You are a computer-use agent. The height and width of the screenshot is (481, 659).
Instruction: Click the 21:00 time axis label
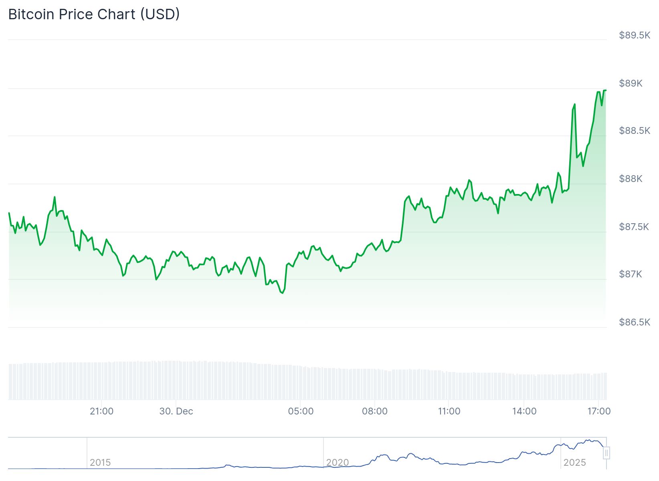(101, 411)
